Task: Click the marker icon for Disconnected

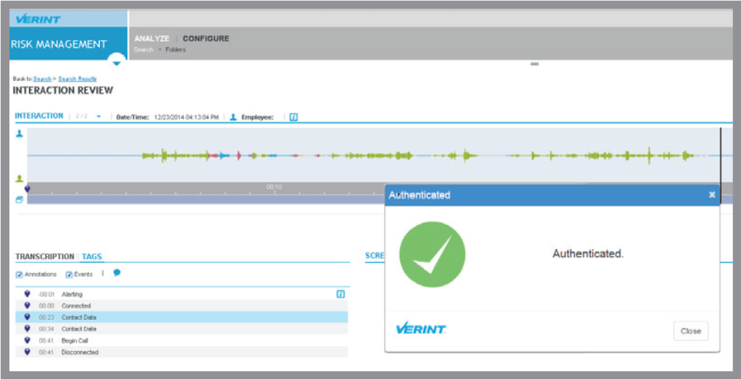Action: 27,352
